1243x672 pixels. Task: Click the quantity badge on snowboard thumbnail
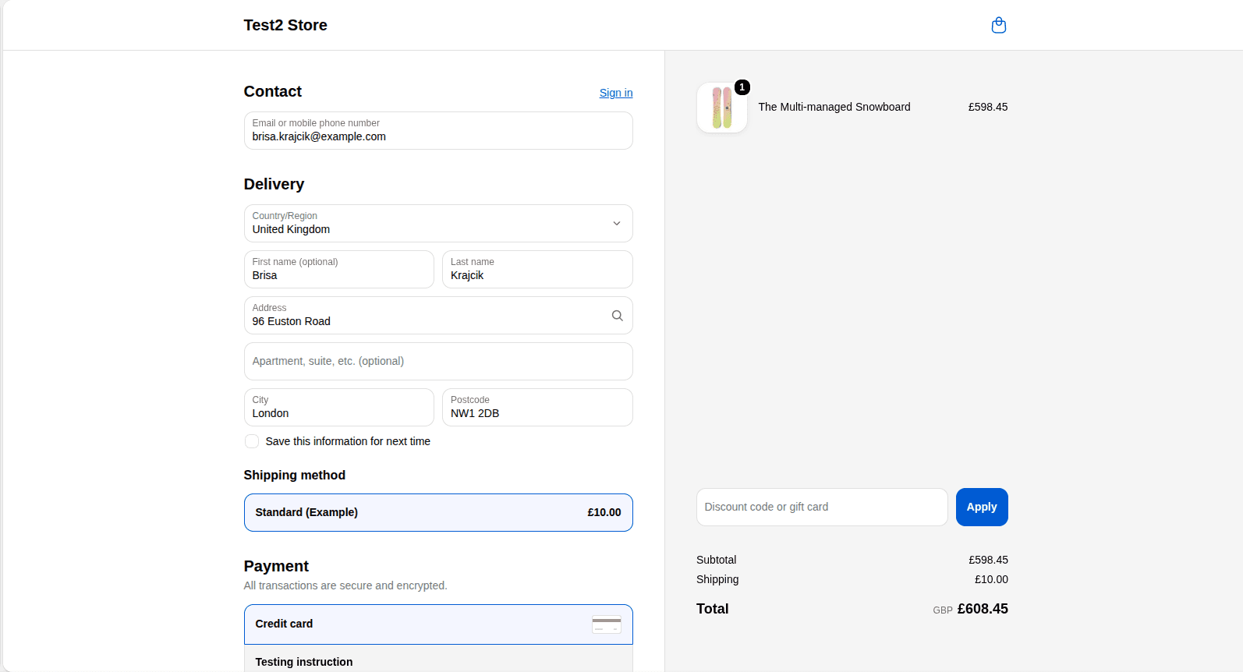742,87
